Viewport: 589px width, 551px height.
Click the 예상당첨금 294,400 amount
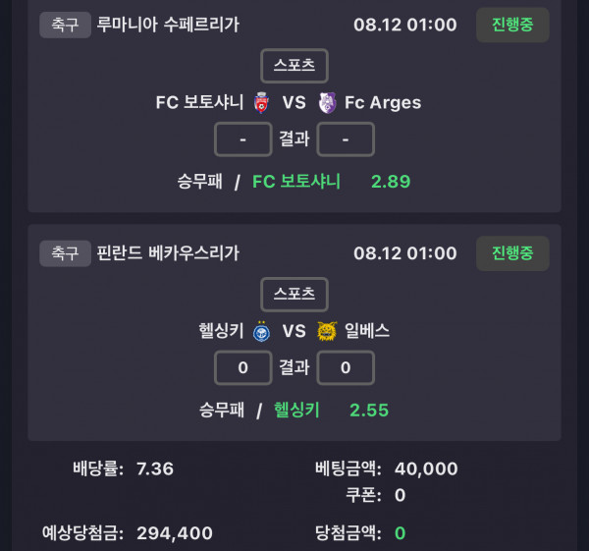(x=175, y=533)
